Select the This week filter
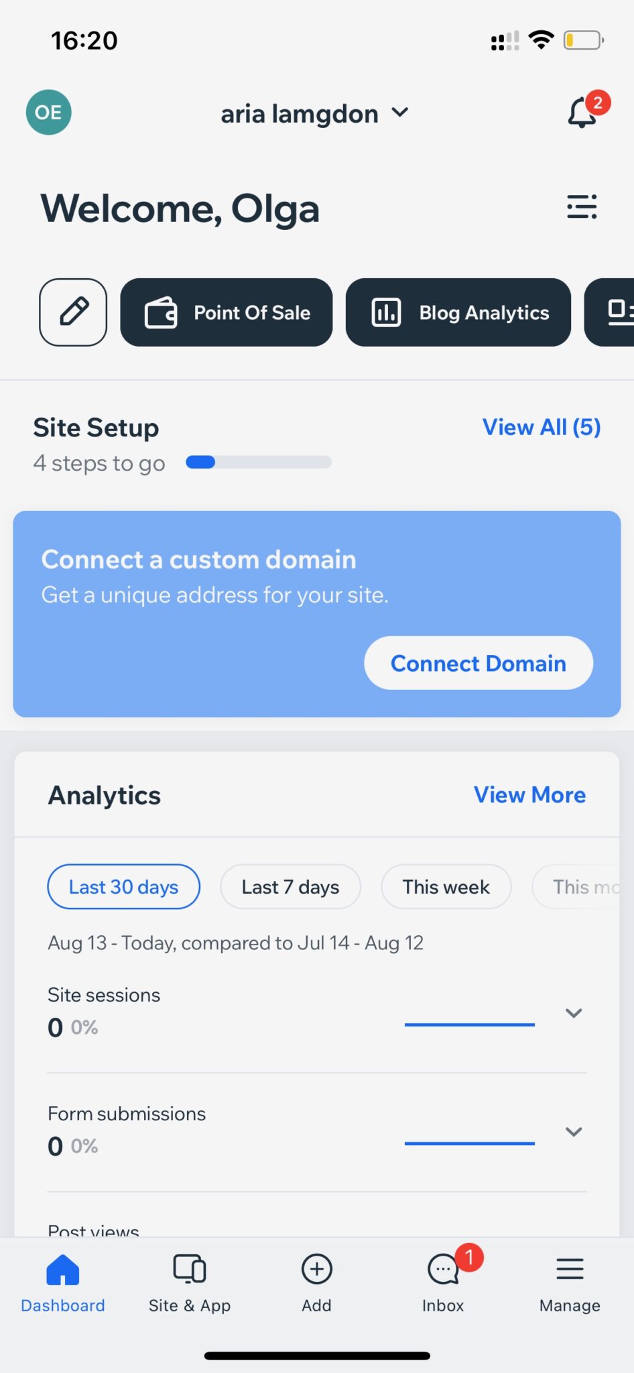Viewport: 634px width, 1373px height. pyautogui.click(x=446, y=886)
